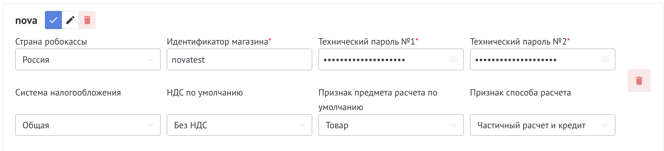Click the chevron arrow in Товар selector
The height and width of the screenshot is (151, 664).
click(453, 125)
